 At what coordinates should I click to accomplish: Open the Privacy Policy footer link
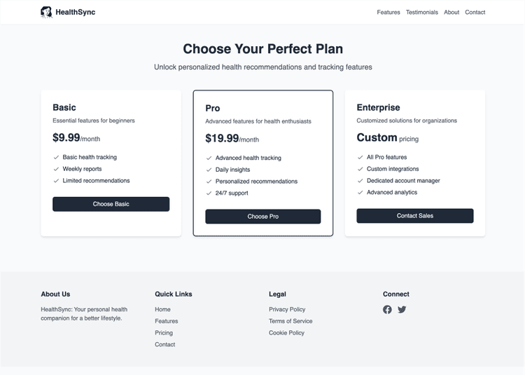(287, 309)
